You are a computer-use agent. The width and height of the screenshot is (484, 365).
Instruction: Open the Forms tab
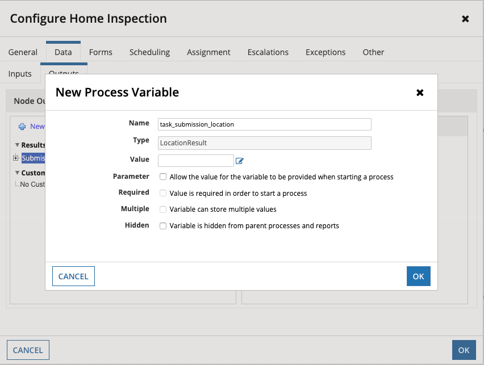(x=101, y=52)
